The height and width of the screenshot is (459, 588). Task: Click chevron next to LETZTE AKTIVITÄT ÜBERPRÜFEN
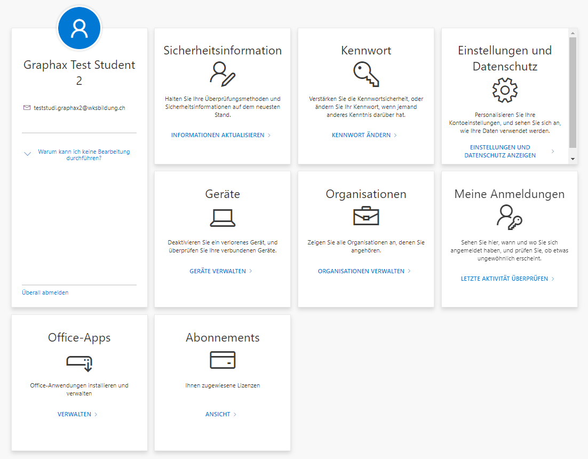pos(553,279)
